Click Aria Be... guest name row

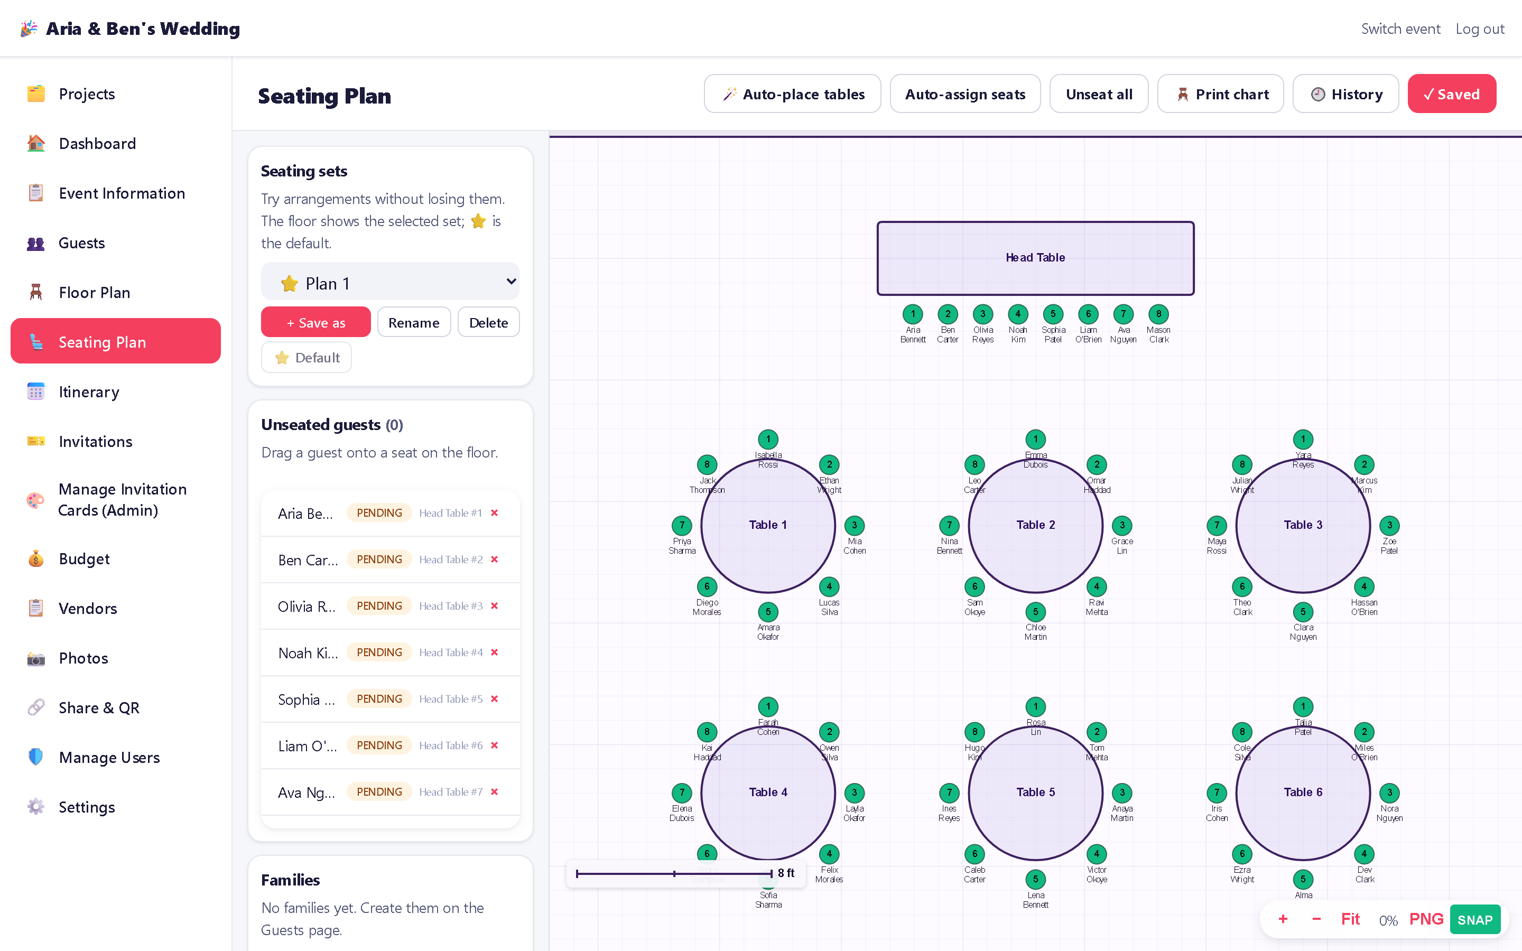pyautogui.click(x=390, y=513)
